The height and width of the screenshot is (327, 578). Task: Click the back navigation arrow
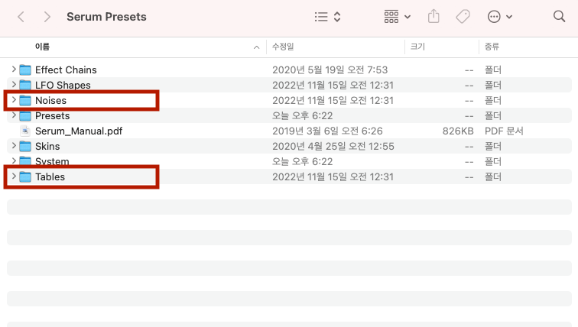(x=21, y=16)
